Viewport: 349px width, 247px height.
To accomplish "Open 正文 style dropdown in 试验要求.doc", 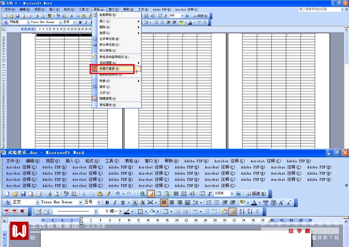I will coord(37,203).
